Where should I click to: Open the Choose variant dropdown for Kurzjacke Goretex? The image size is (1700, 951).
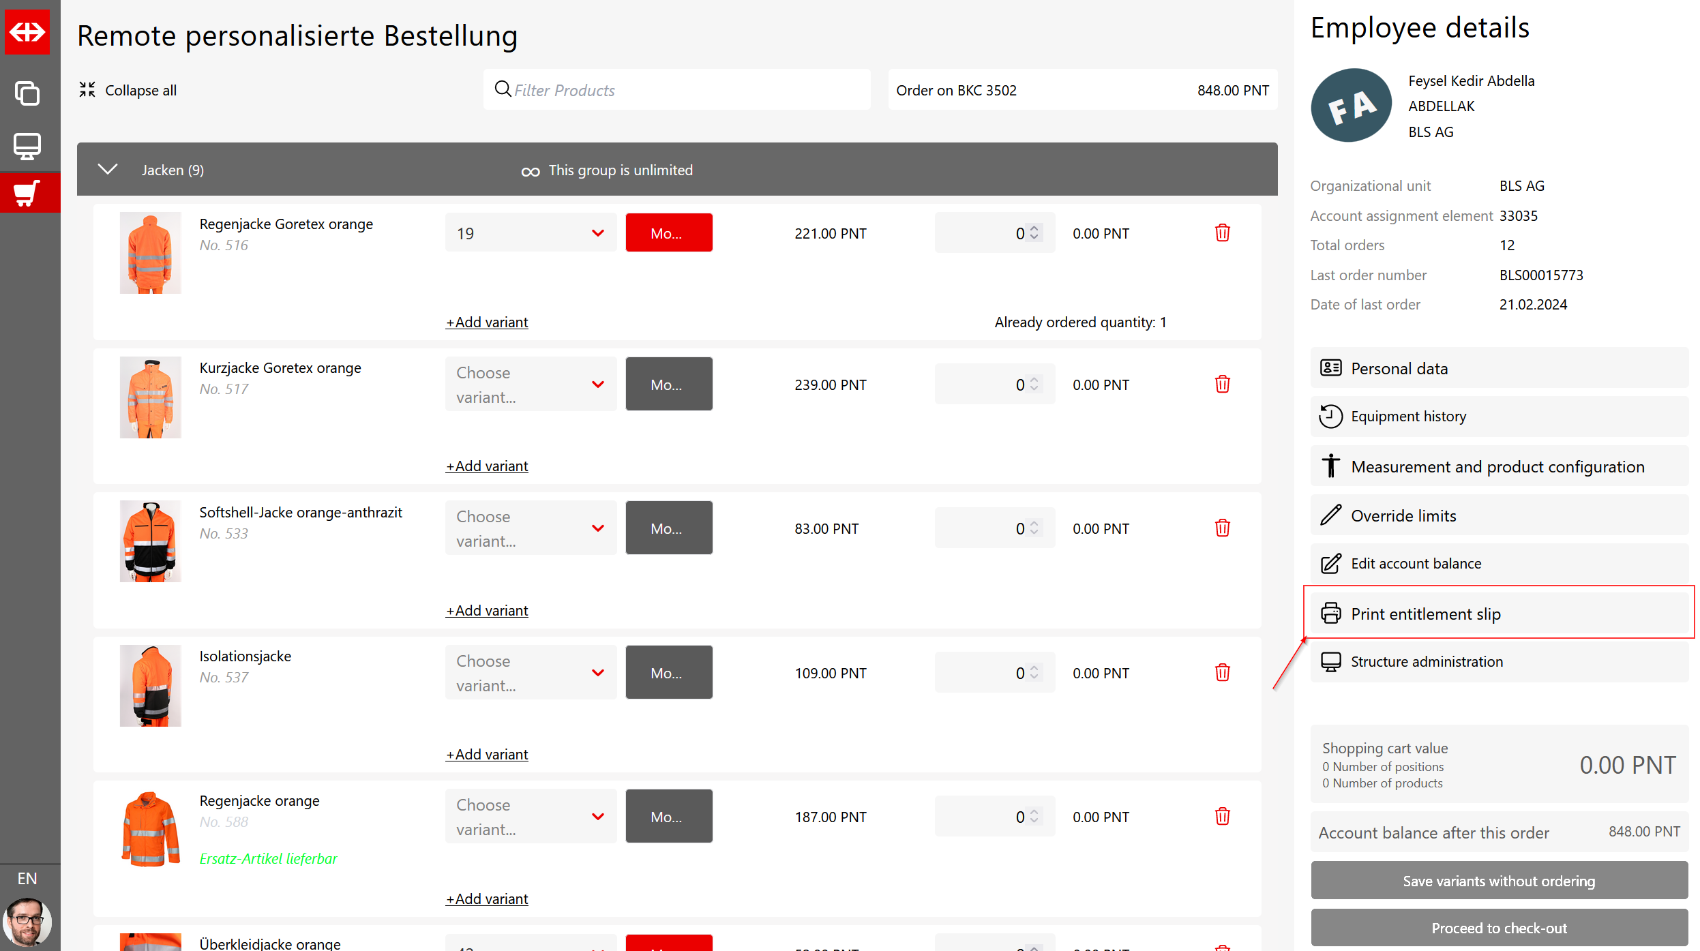[x=531, y=384]
